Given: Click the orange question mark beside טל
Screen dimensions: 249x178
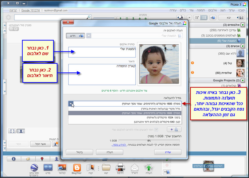Looking at the screenshot, I should (192, 63).
